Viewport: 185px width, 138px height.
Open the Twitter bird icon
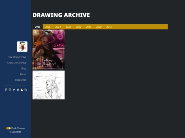coord(14,90)
